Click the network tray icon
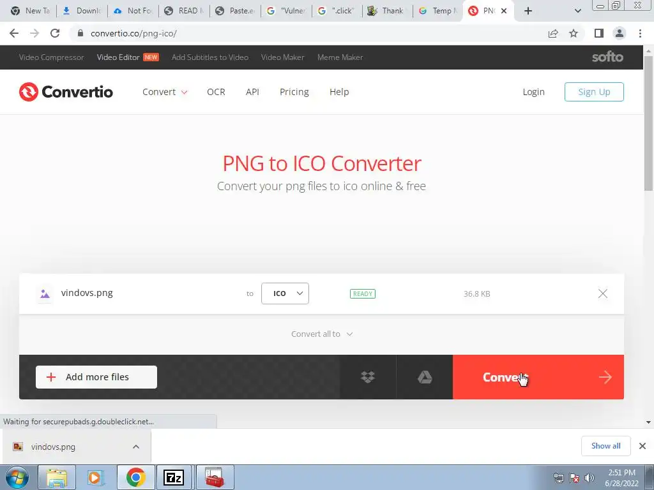This screenshot has height=490, width=654. click(x=558, y=478)
